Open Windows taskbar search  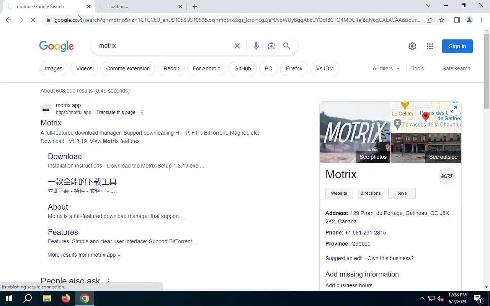click(28, 298)
